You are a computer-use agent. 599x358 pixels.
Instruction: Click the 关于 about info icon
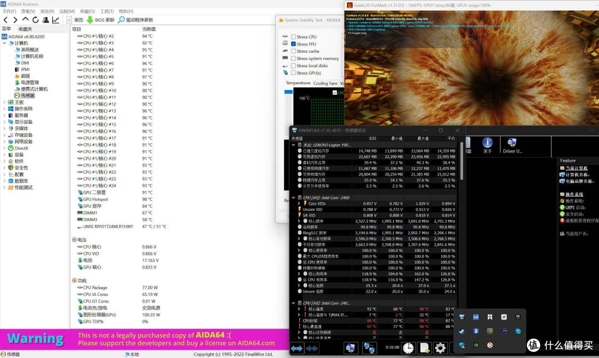click(488, 146)
